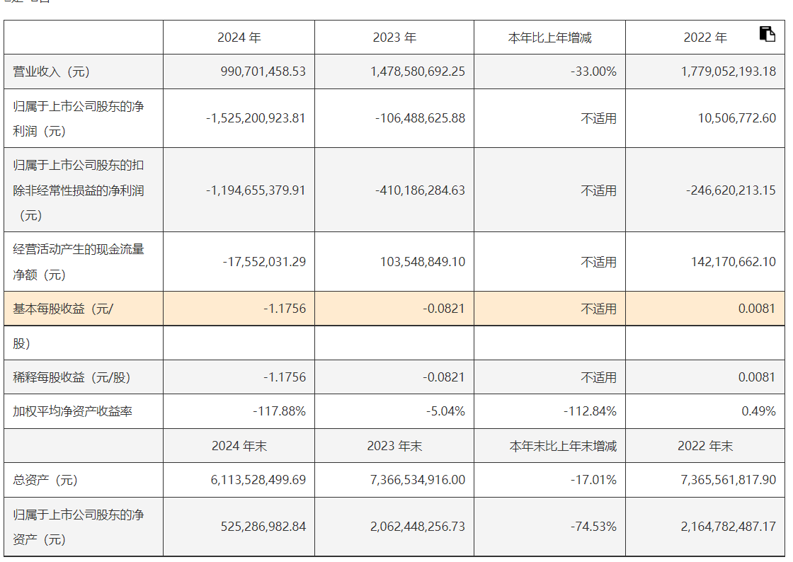The width and height of the screenshot is (793, 562).
Task: Click the -74.53% net assets change
Action: click(x=593, y=527)
